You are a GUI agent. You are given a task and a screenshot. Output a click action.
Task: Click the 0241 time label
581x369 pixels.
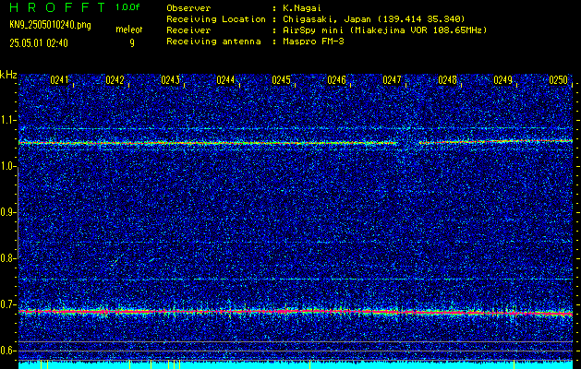click(60, 80)
